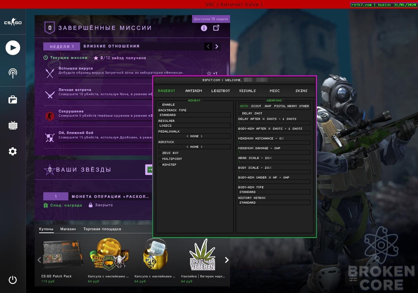
Task: Click the PEDALOWALK key selector
Action: coord(195,136)
